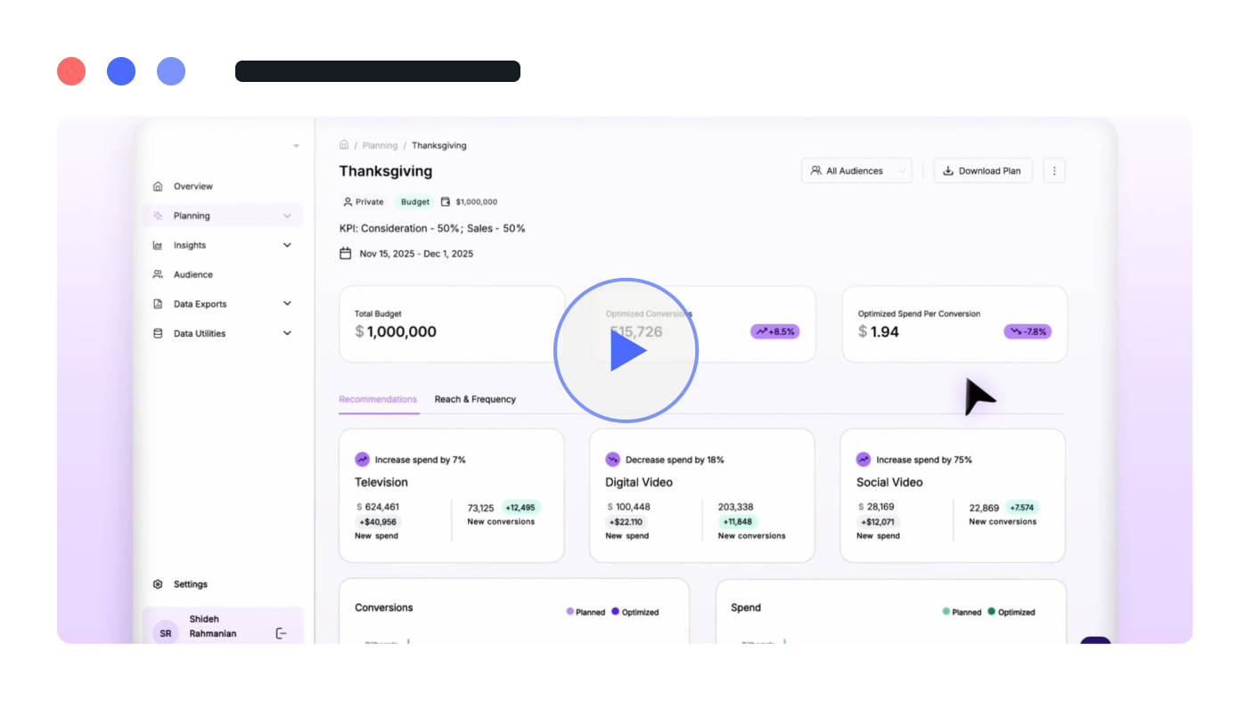1253x701 pixels.
Task: Click the Download Plan button
Action: [983, 171]
